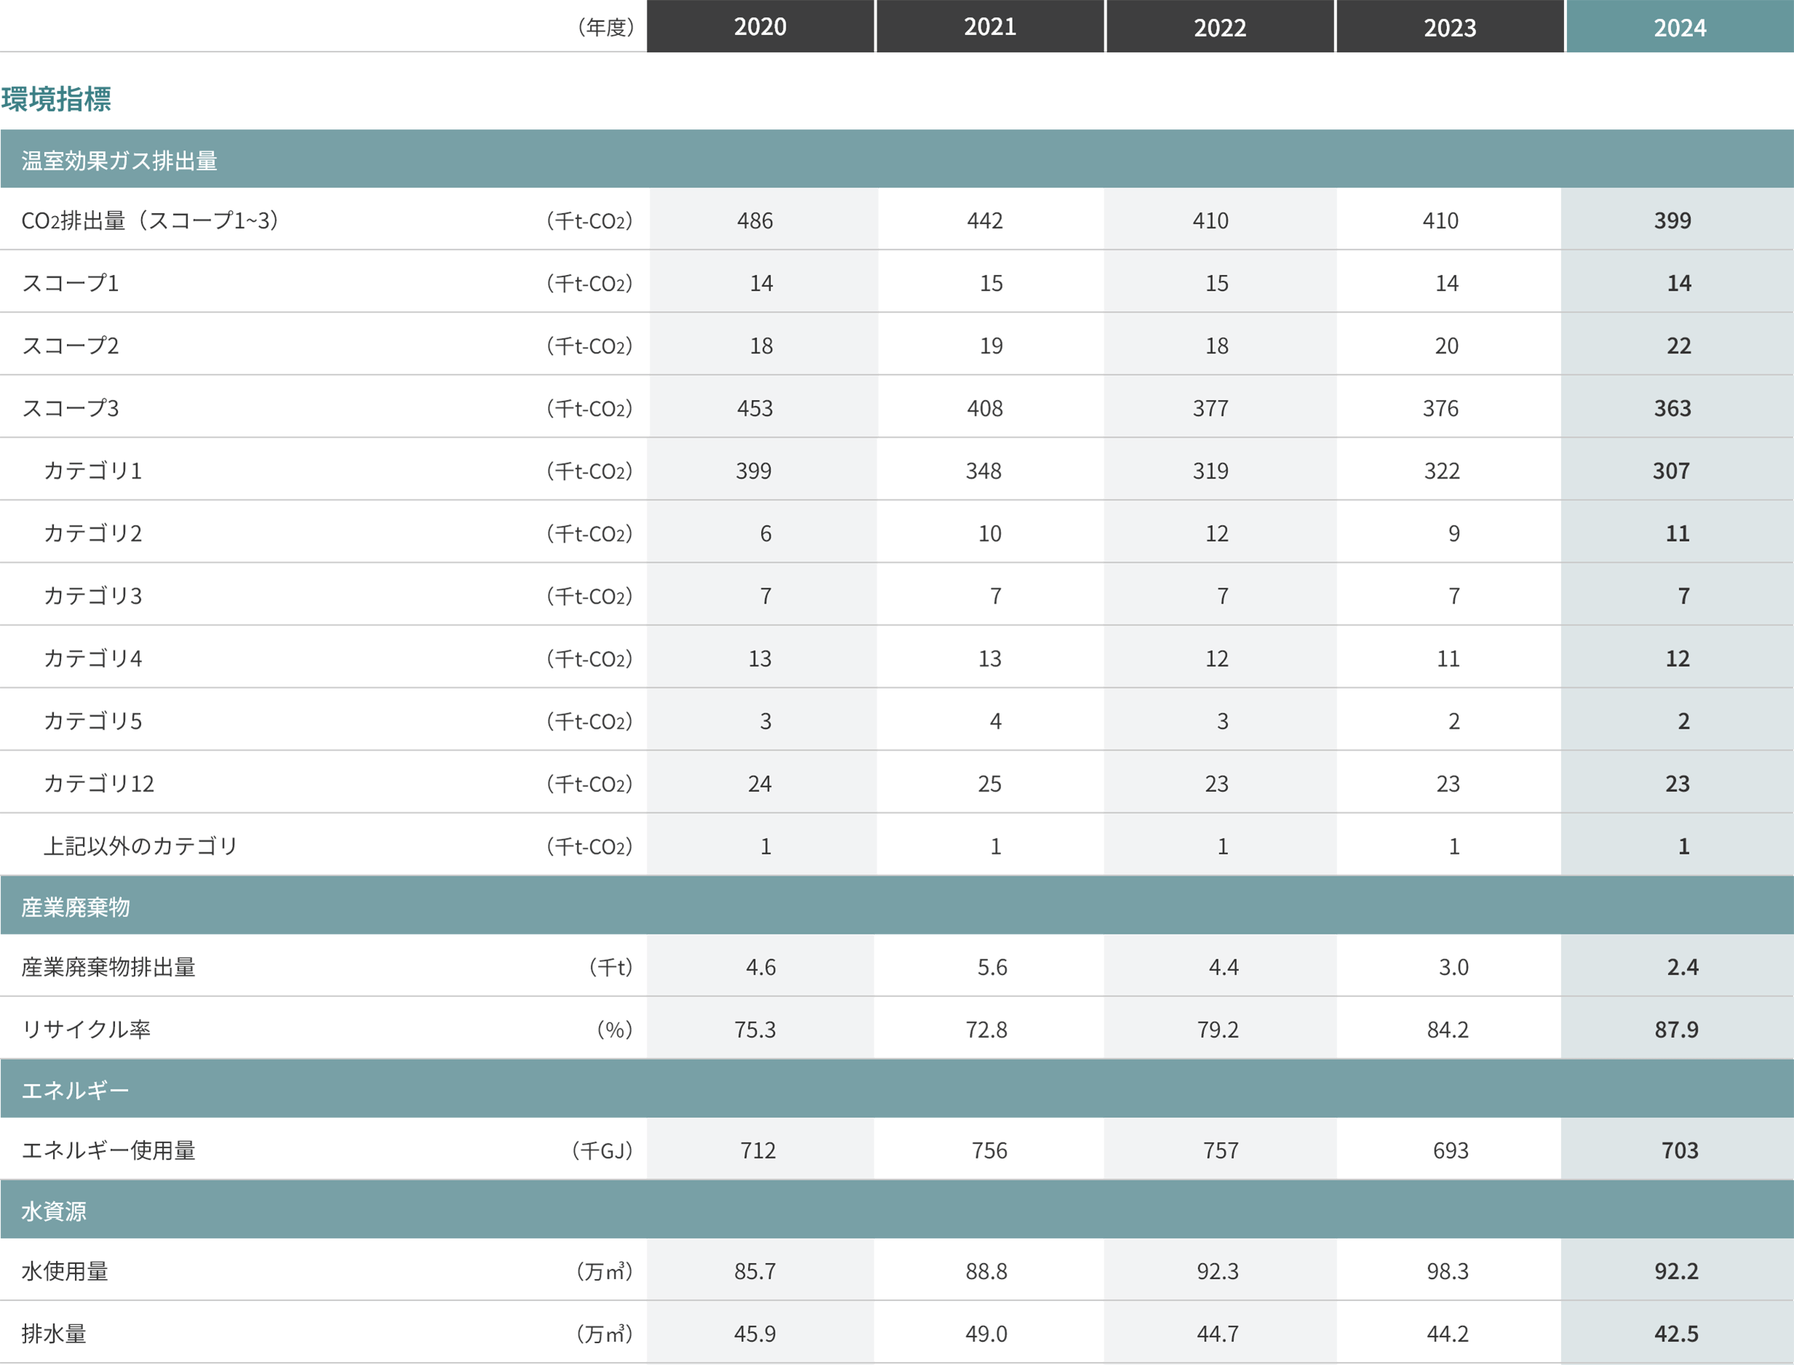Click the エネルギー section band
Image resolution: width=1794 pixels, height=1365 pixels.
(x=896, y=1089)
